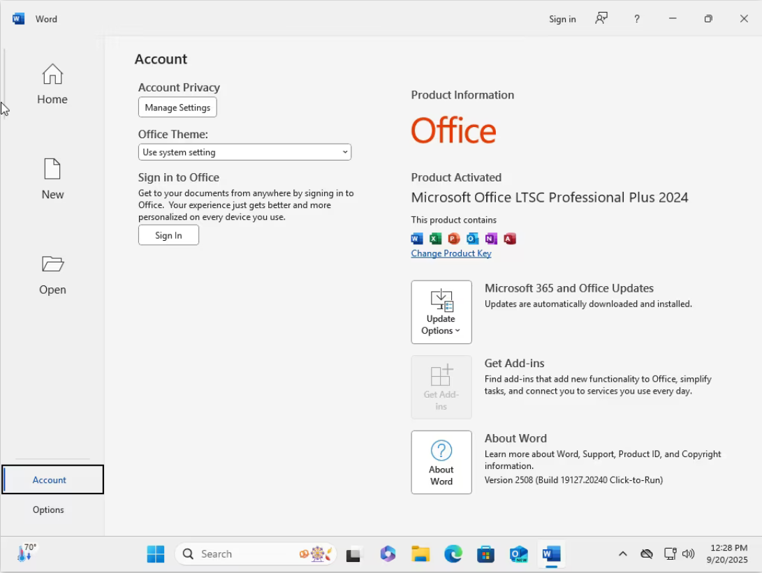Select the Account tab in the sidebar
Viewport: 762px width, 573px height.
point(52,479)
